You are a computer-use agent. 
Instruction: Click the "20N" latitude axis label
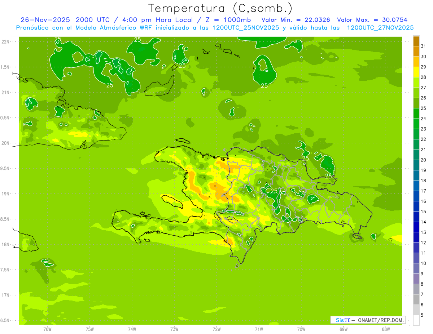6,143
